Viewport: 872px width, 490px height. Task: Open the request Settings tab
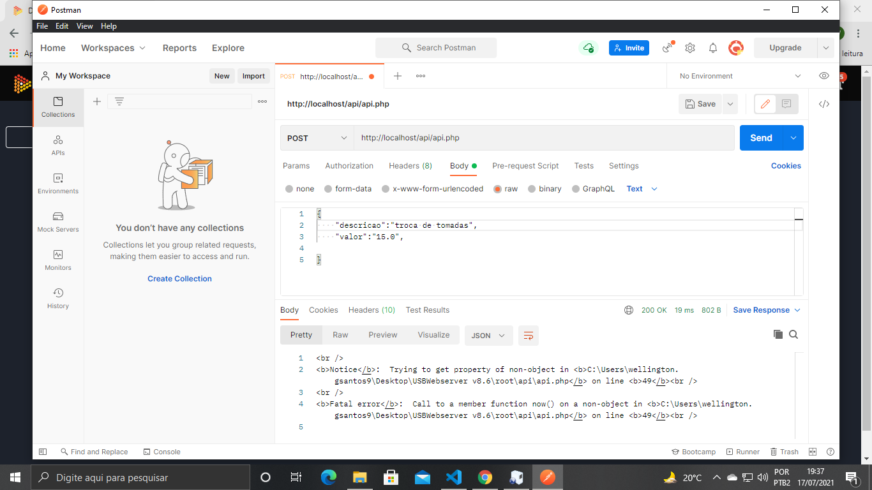click(x=624, y=166)
